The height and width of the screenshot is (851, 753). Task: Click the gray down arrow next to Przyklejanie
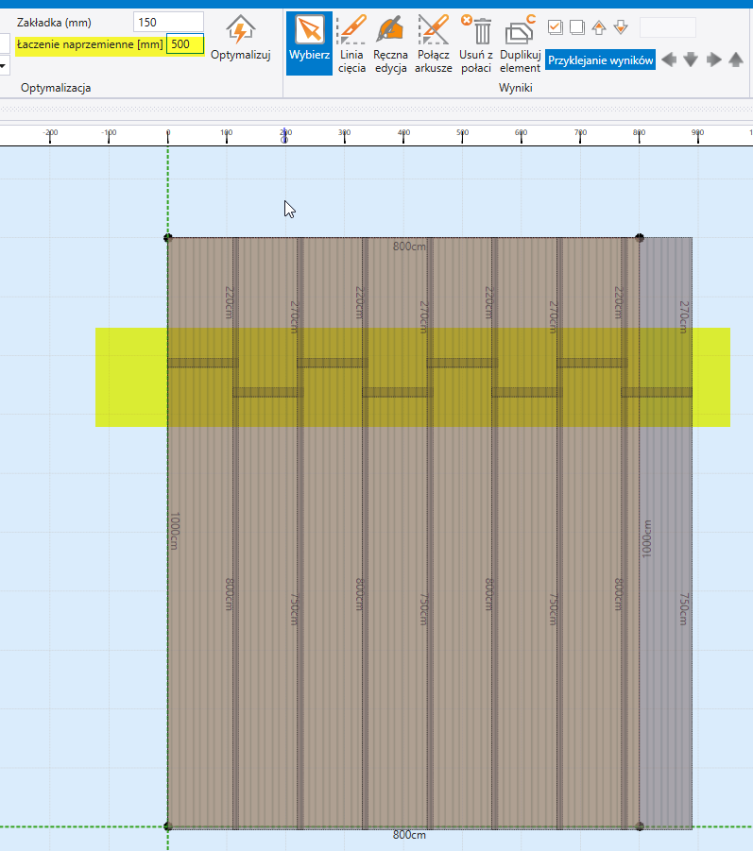pyautogui.click(x=691, y=60)
